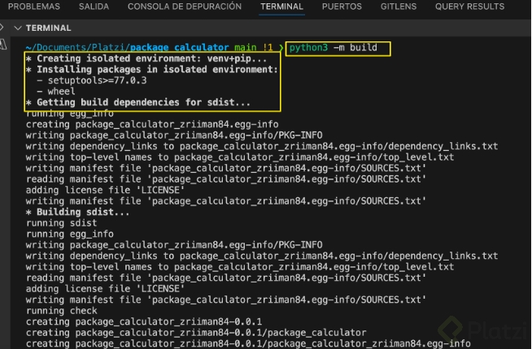This screenshot has height=349, width=532.
Task: Click the 'setuptools>=77.0.3' line
Action: click(92, 80)
